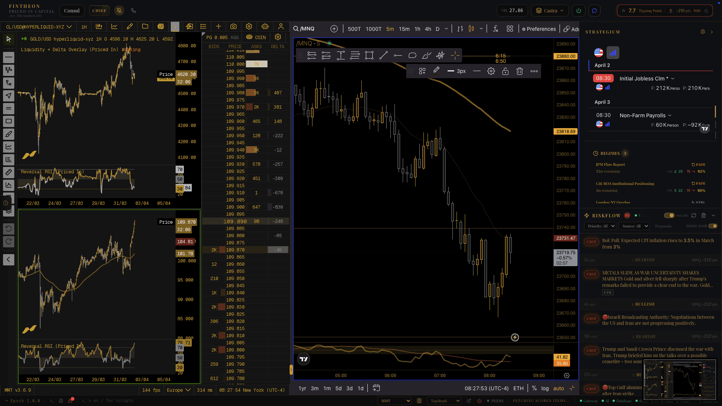
Task: Mute the notifications bell icon
Action: [x=119, y=11]
